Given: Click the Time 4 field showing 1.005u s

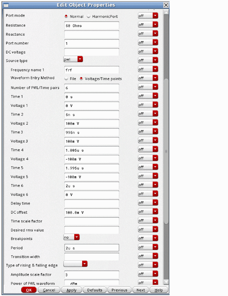Looking at the screenshot, I should tap(92, 150).
